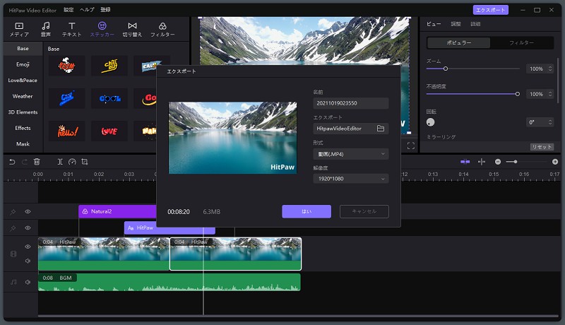This screenshot has width=565, height=325.
Task: Open the 切り替え (Transitions) panel icon
Action: (x=132, y=28)
